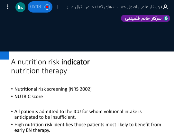This screenshot has height=140, width=174.
Task: Click the microphone icon in speaker badge
Action: coord(166,18)
